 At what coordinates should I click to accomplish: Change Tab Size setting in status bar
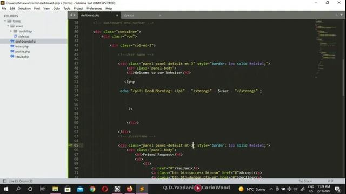tap(305, 181)
